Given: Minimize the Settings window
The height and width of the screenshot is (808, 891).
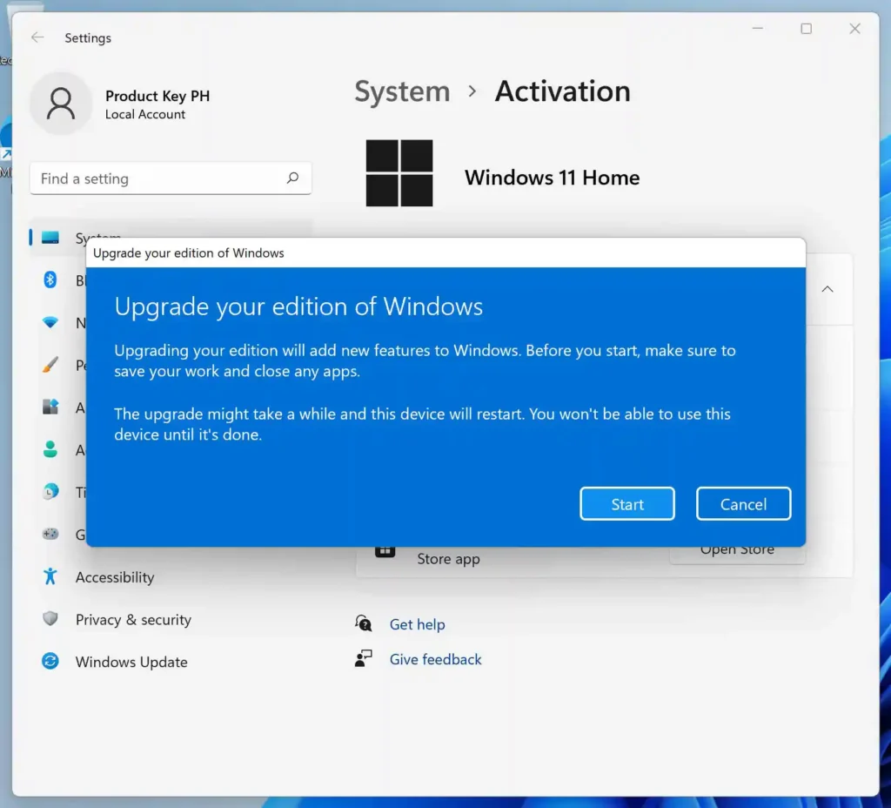Looking at the screenshot, I should coord(758,29).
